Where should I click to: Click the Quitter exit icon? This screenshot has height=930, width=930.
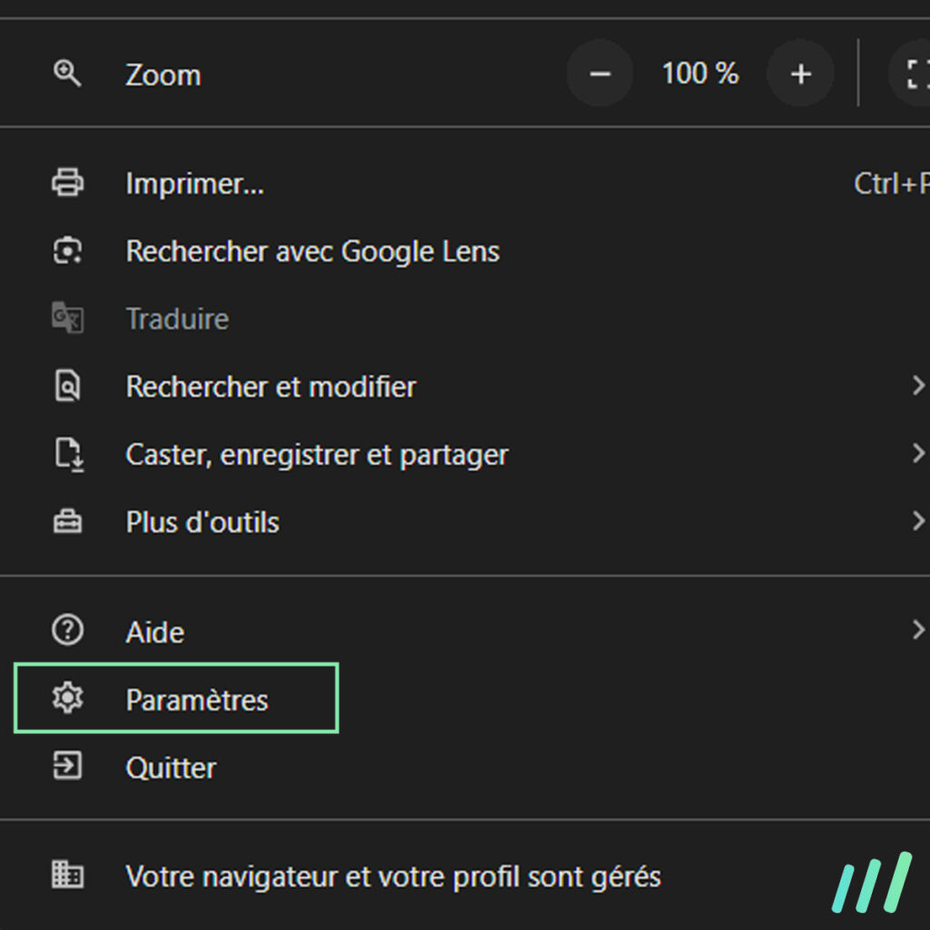click(x=67, y=766)
